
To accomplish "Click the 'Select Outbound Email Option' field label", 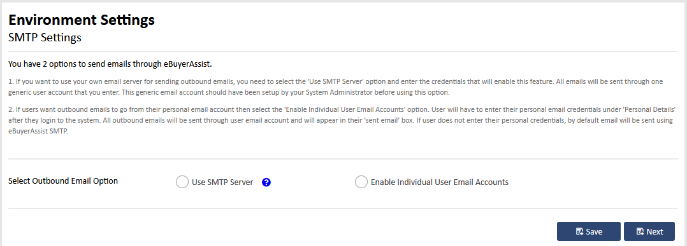I will coord(63,181).
